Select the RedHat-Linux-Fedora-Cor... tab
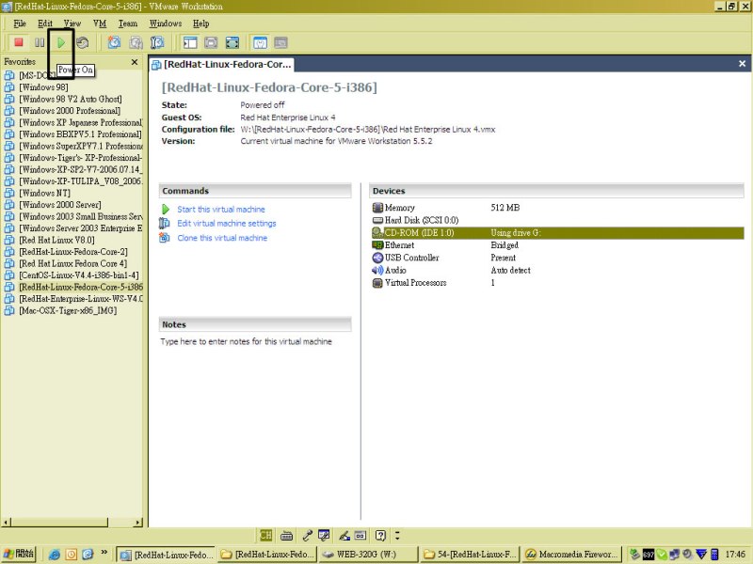753x564 pixels. click(221, 64)
